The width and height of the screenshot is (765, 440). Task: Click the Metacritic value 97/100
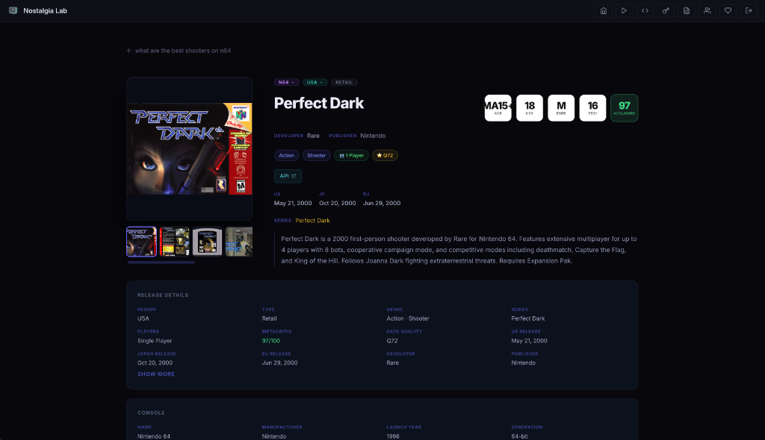point(270,341)
